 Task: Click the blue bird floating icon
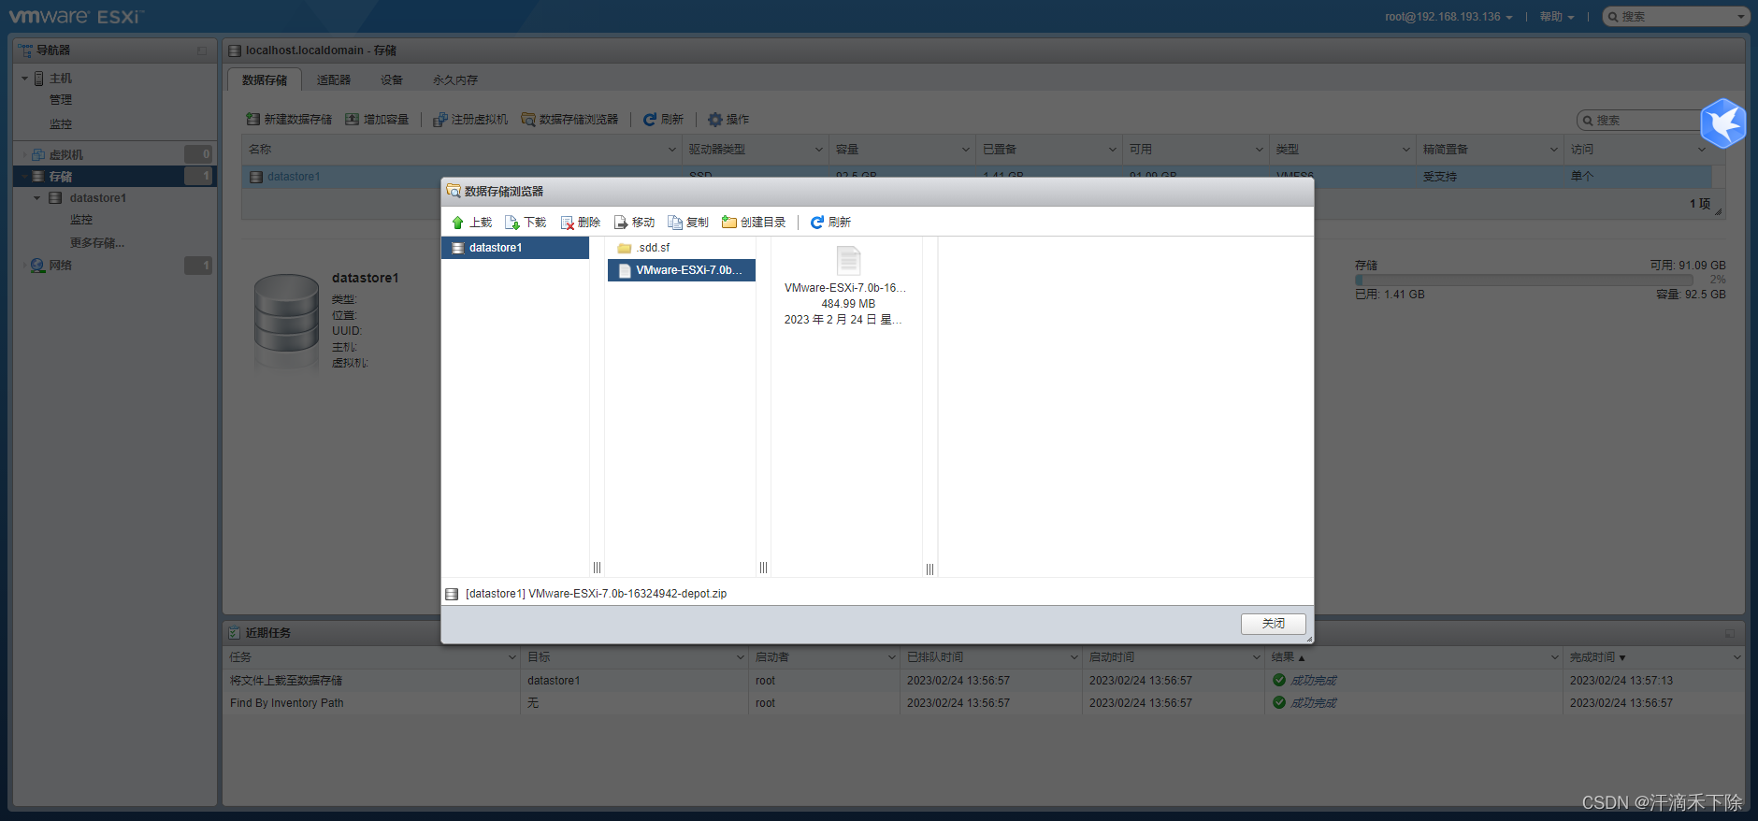coord(1722,123)
